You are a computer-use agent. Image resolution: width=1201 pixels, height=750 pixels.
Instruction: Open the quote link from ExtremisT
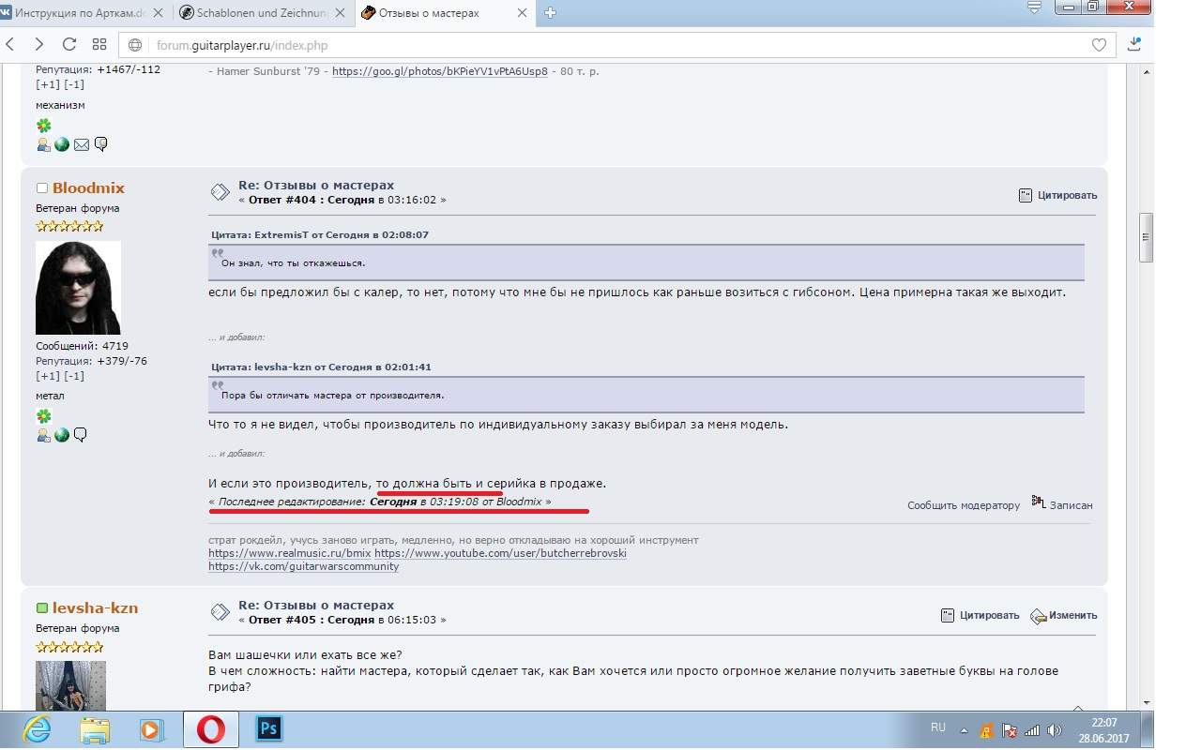pyautogui.click(x=320, y=234)
